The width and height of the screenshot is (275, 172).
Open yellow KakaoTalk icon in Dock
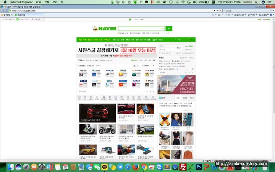pos(105,167)
